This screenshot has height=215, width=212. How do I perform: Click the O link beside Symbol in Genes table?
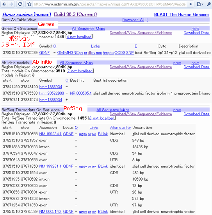(x=55, y=46)
